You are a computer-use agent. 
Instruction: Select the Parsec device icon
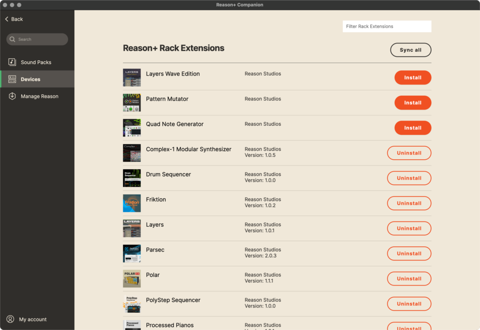pos(132,253)
